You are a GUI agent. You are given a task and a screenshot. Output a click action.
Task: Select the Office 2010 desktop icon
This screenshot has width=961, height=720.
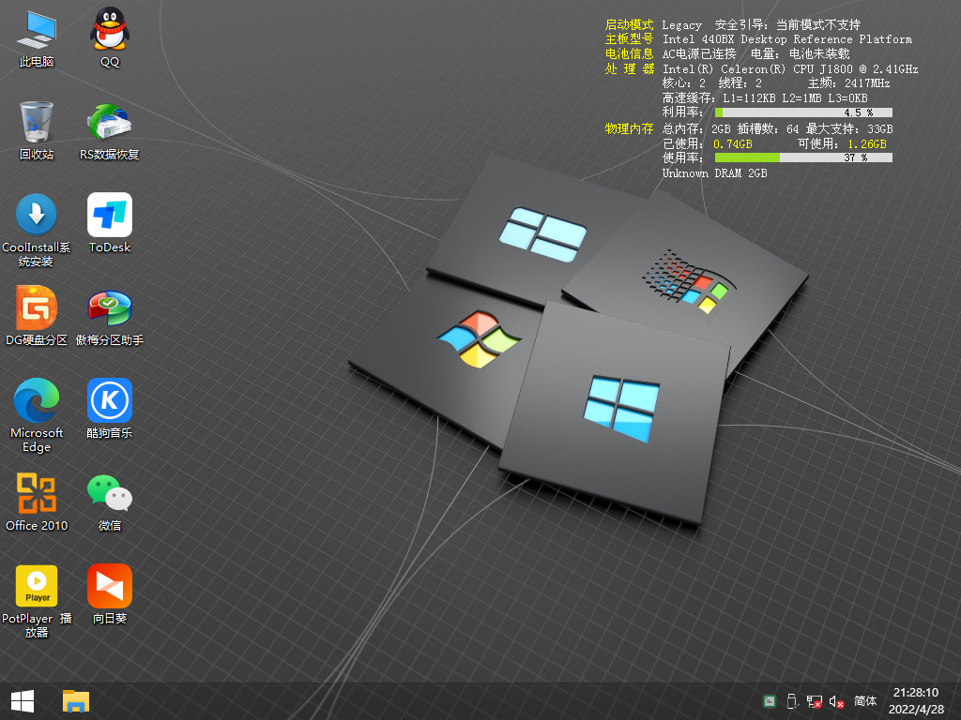click(37, 502)
